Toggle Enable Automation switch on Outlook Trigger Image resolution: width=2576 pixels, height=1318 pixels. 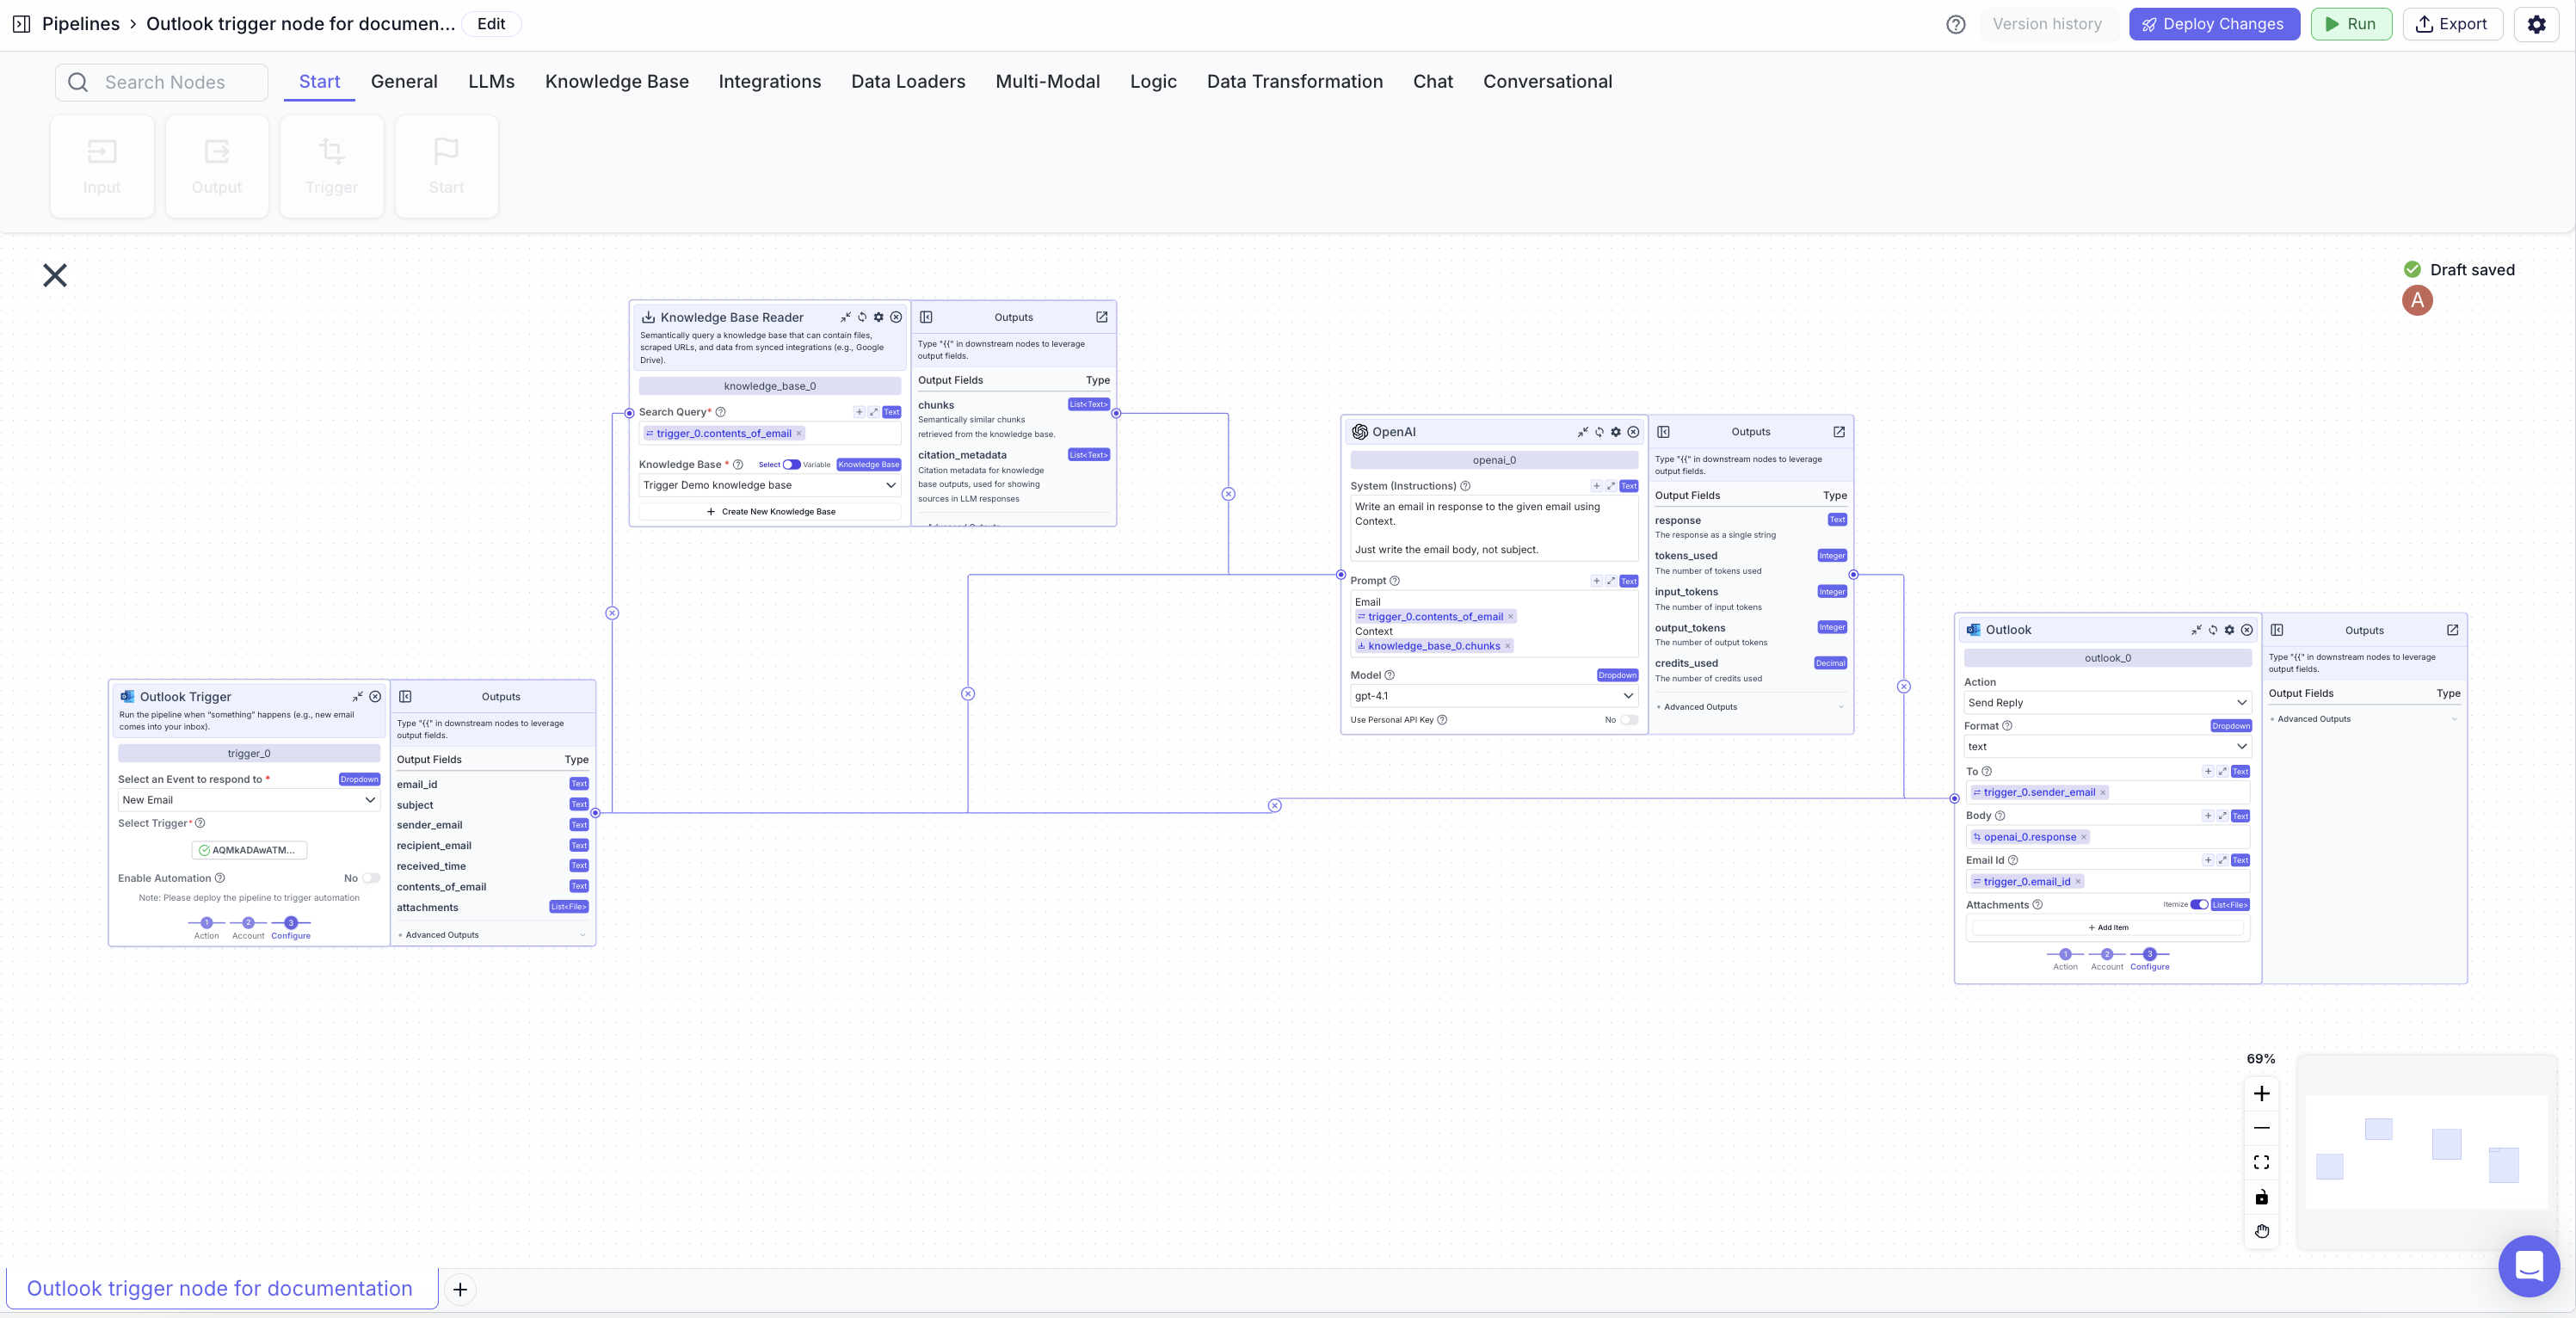tap(371, 878)
